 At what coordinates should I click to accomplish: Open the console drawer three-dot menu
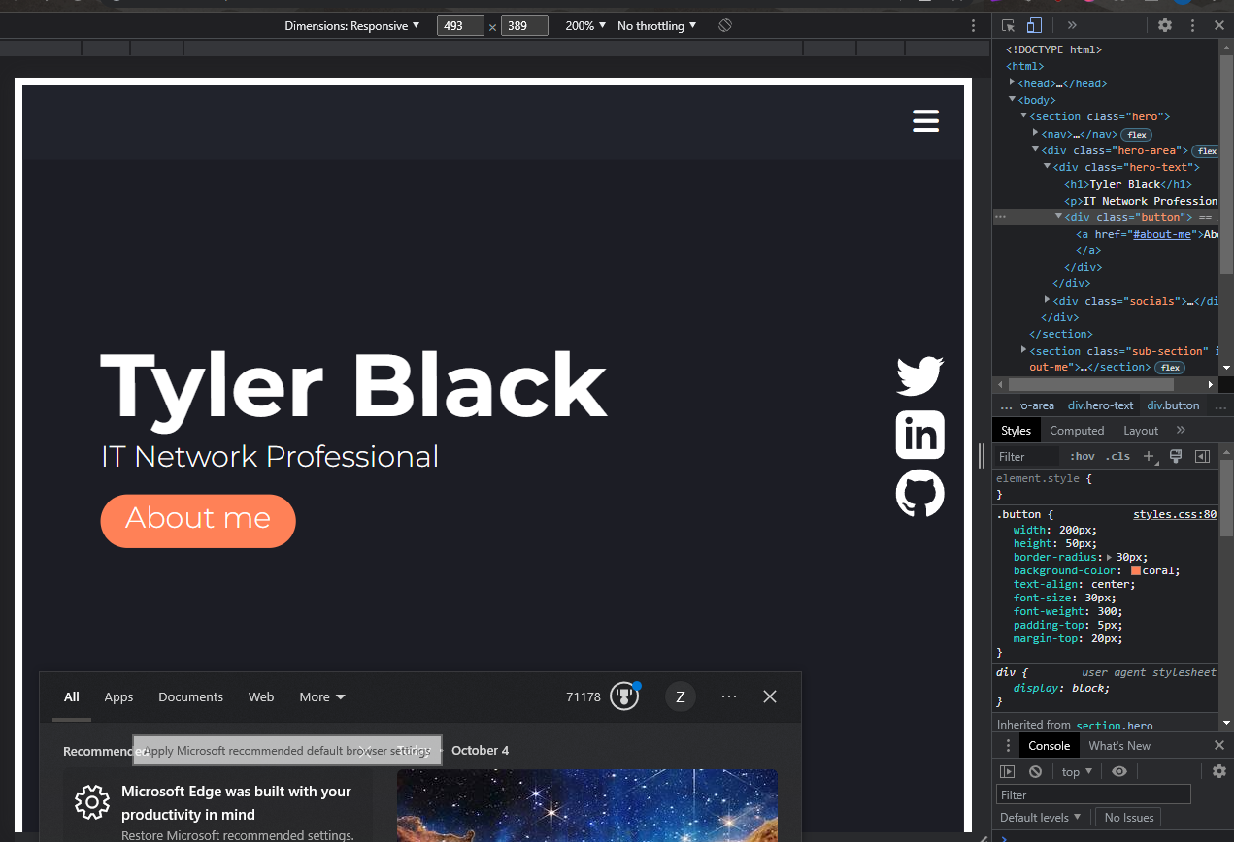[1008, 745]
